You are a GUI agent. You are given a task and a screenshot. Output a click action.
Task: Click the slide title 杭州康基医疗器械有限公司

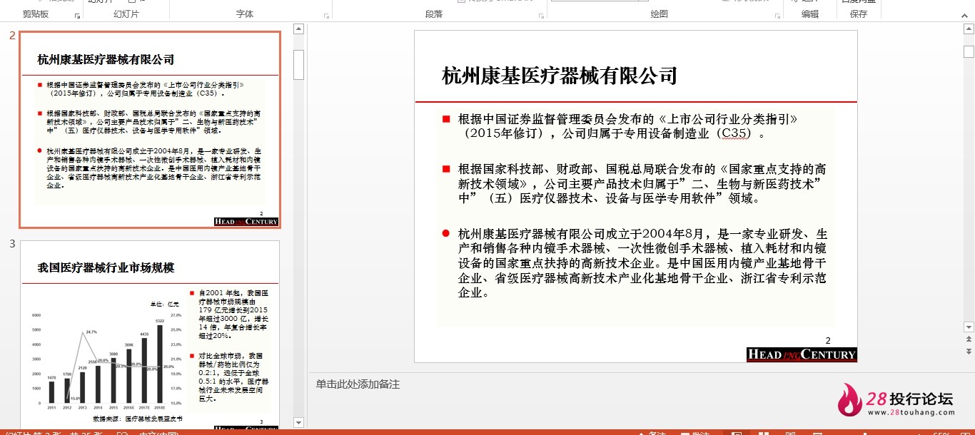(x=559, y=76)
